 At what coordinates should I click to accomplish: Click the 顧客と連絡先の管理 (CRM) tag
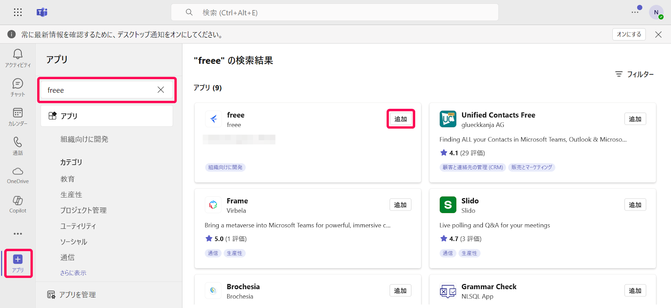(x=473, y=167)
